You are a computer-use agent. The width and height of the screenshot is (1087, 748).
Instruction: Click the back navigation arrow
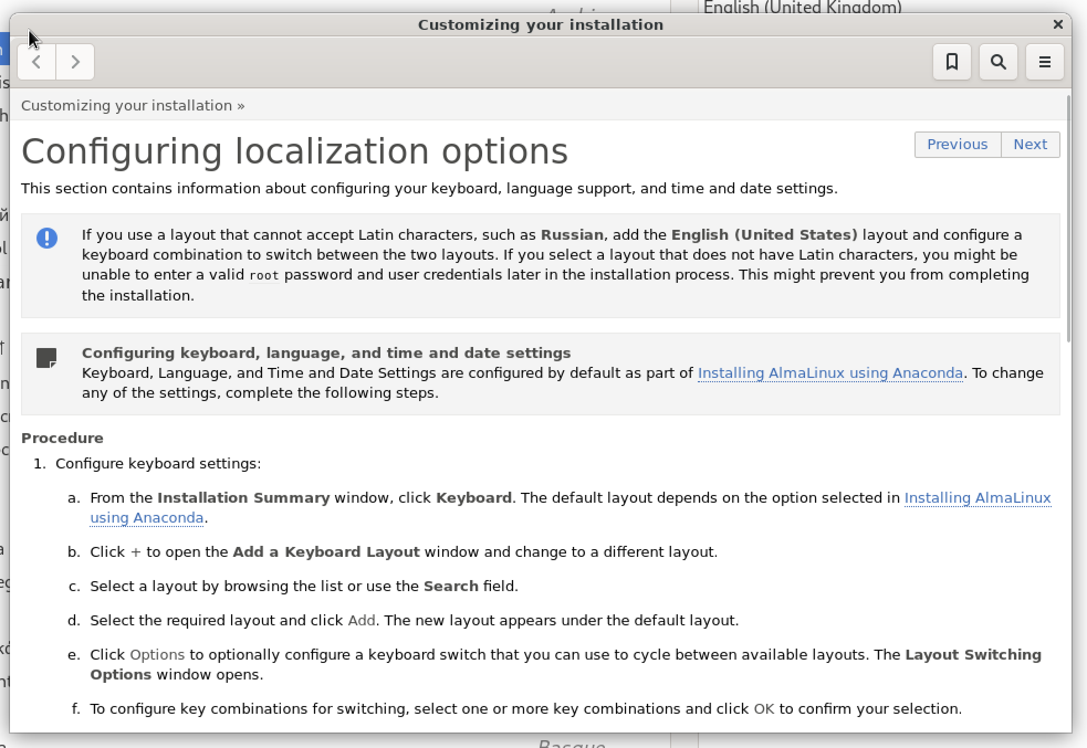(36, 62)
